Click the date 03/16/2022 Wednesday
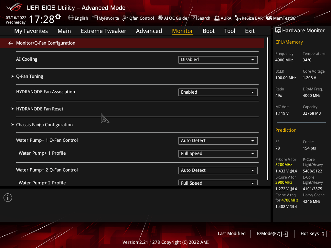The image size is (331, 248). pyautogui.click(x=16, y=20)
